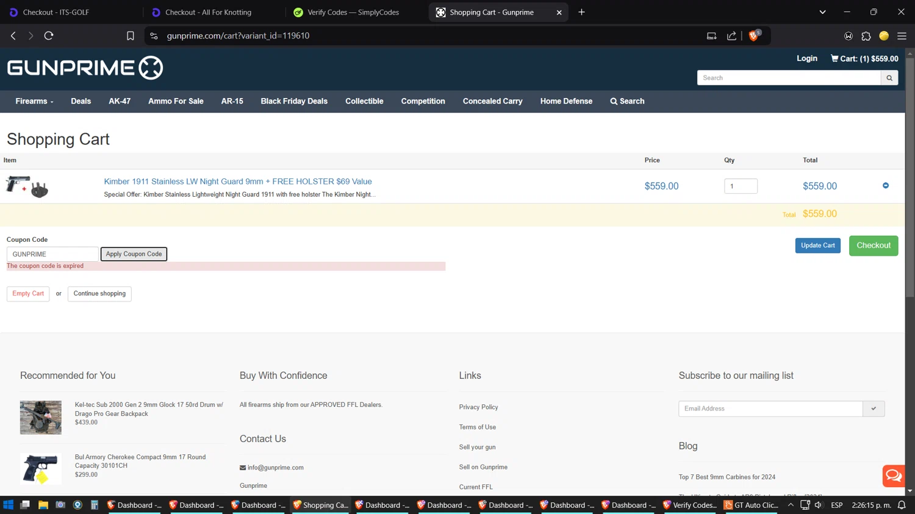The width and height of the screenshot is (915, 514).
Task: Click Apply Coupon Code button
Action: 134,254
